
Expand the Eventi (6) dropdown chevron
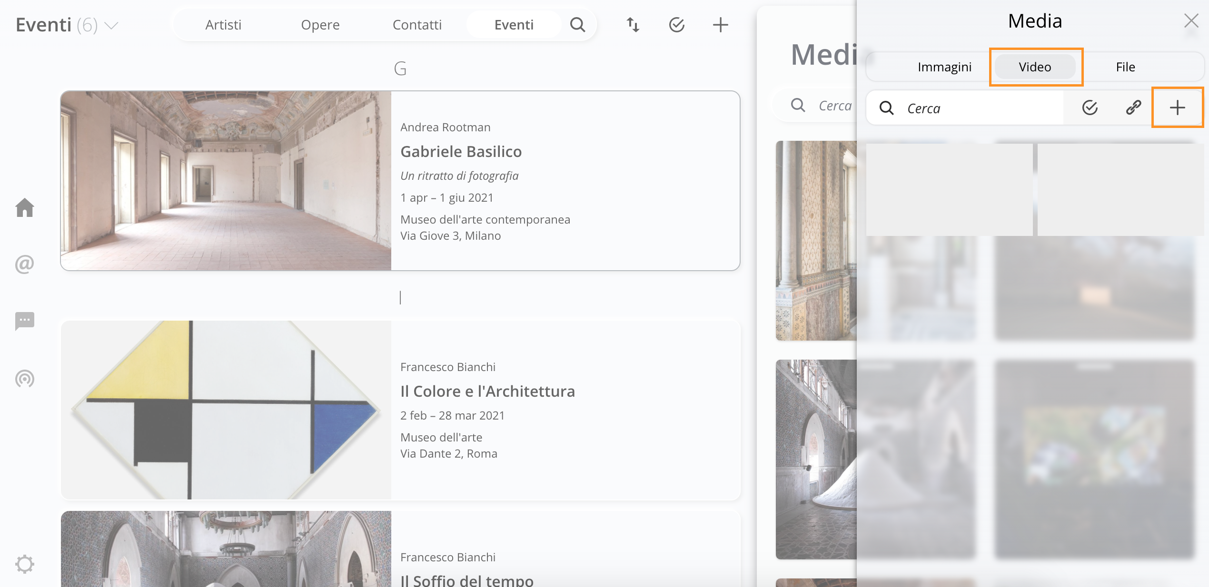[111, 26]
